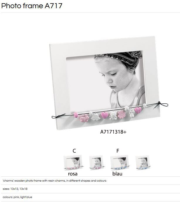Click the white car charm
Image resolution: width=180 pixels, height=203 pixels.
click(96, 117)
